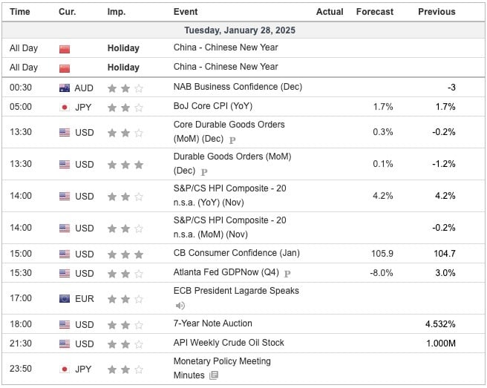Click the US flag in the Atlanta Fed GDPNow row
This screenshot has height=388, width=487.
[65, 273]
